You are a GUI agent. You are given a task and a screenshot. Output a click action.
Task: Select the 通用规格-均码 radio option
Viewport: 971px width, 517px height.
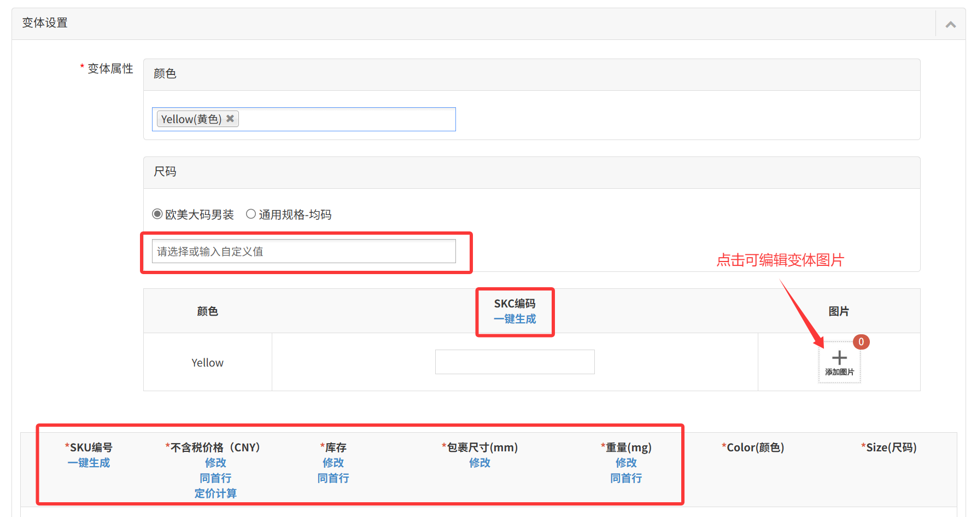(251, 214)
